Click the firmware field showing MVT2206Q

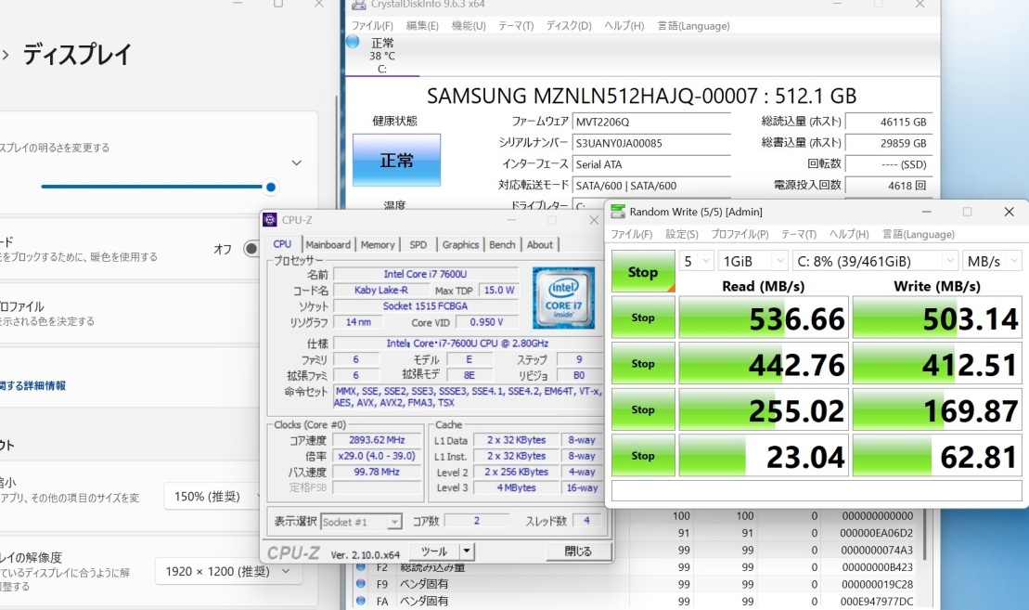pos(651,122)
